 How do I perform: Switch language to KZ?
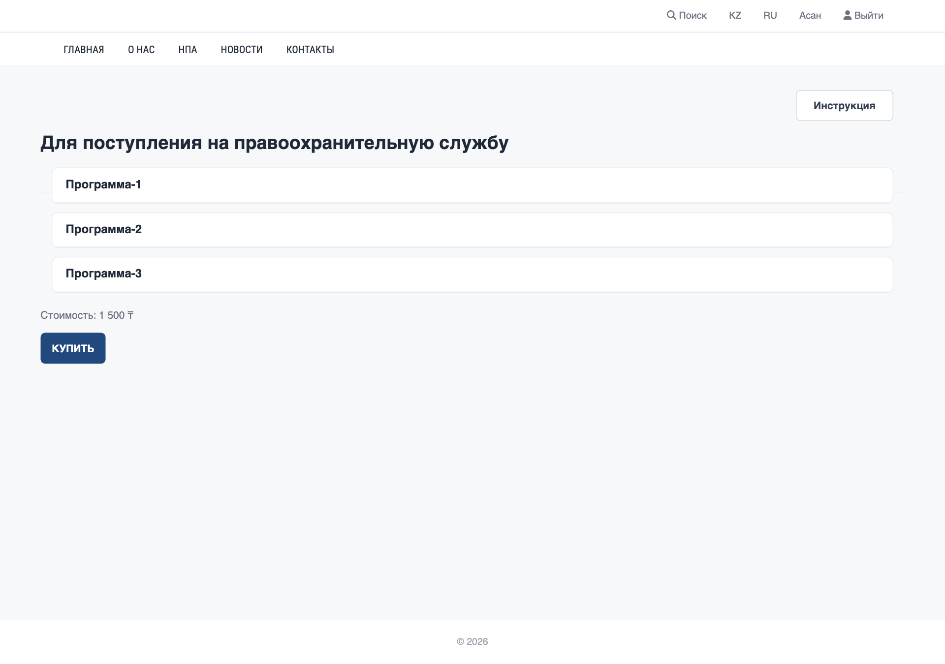[x=735, y=16]
